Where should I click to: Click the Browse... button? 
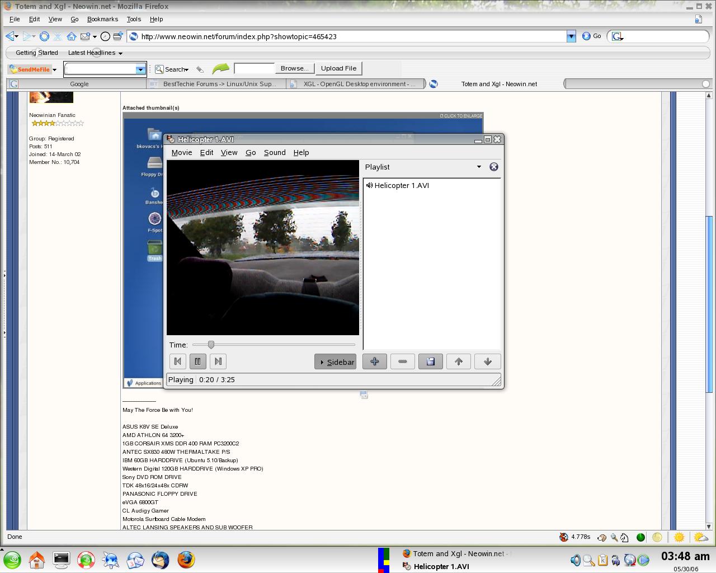tap(294, 68)
